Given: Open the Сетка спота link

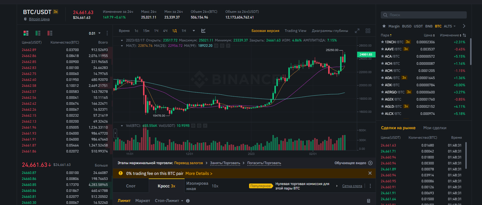Looking at the screenshot, I should pyautogui.click(x=352, y=186).
